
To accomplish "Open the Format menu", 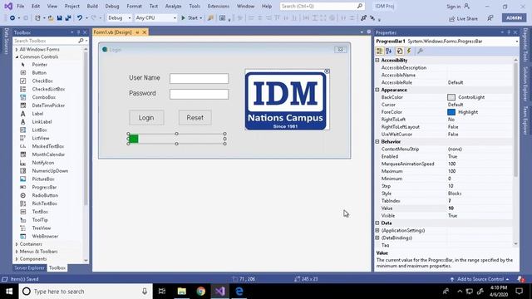I will tap(134, 6).
